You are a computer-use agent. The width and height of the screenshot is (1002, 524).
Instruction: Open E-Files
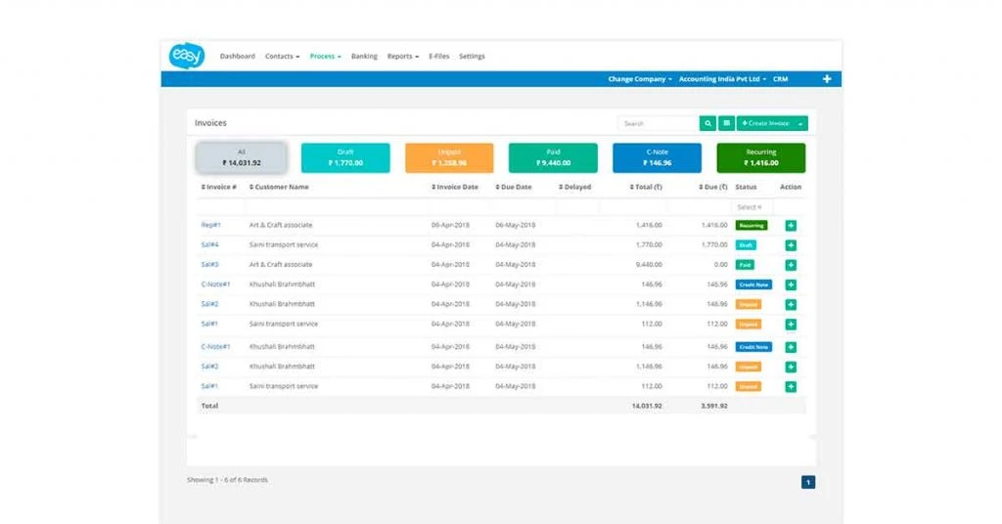click(439, 56)
